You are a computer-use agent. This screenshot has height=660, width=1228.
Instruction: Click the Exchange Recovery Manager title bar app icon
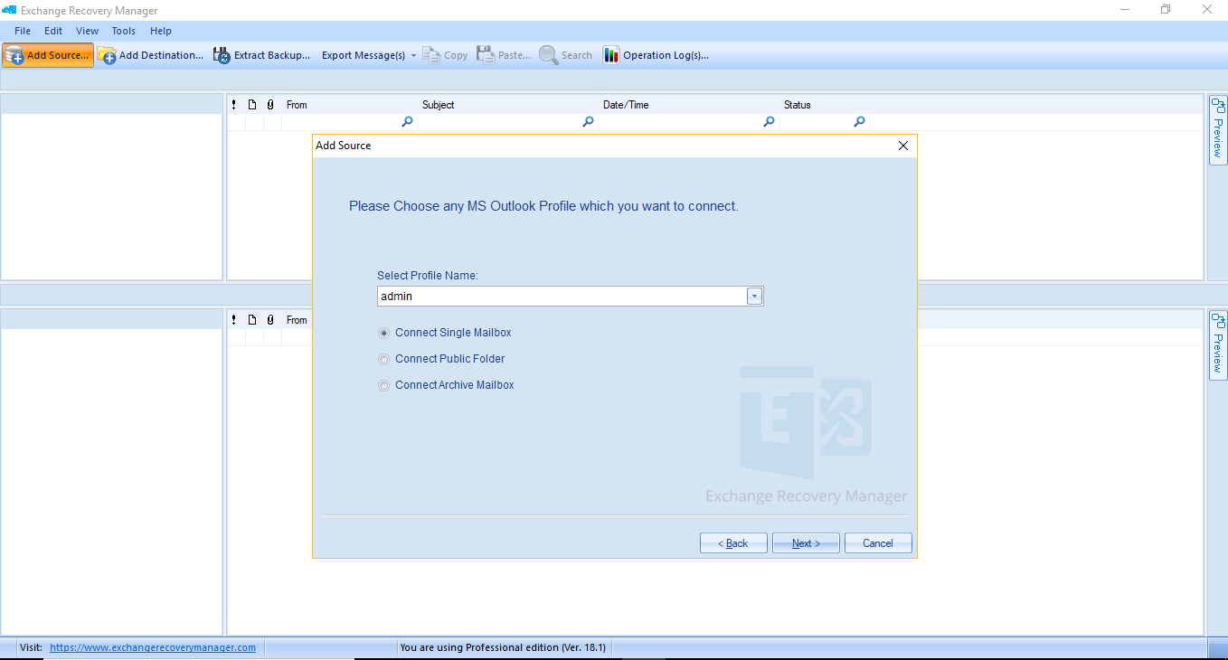pyautogui.click(x=10, y=10)
